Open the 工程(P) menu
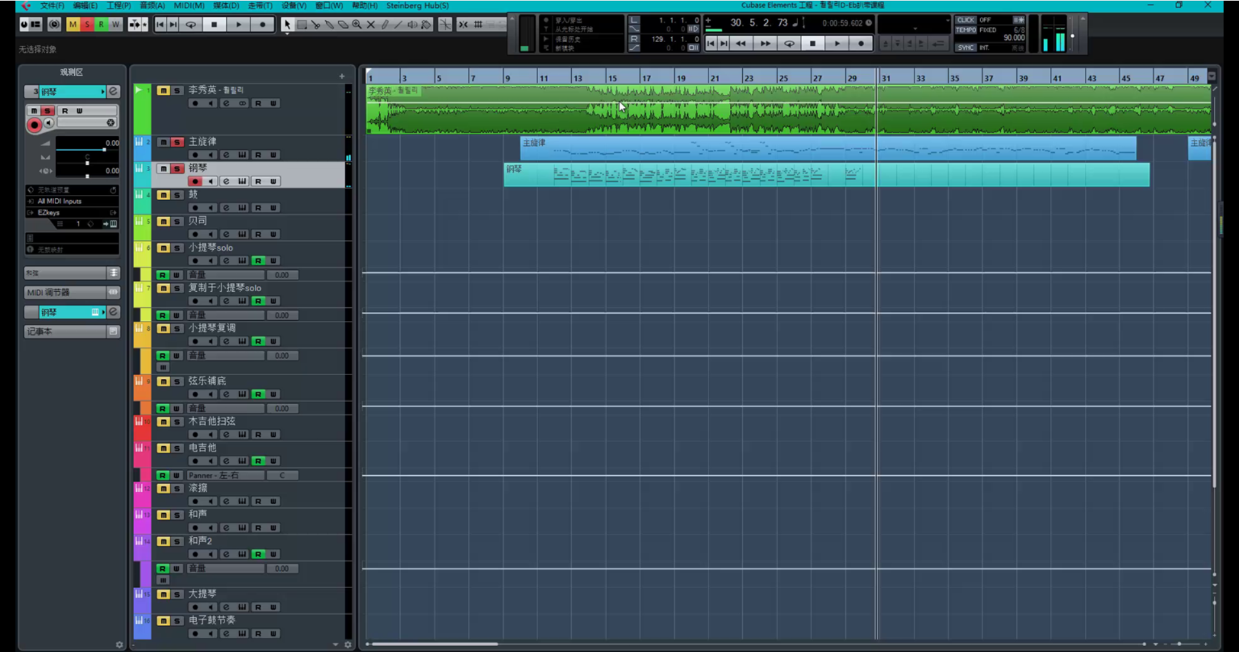1239x652 pixels. tap(119, 6)
